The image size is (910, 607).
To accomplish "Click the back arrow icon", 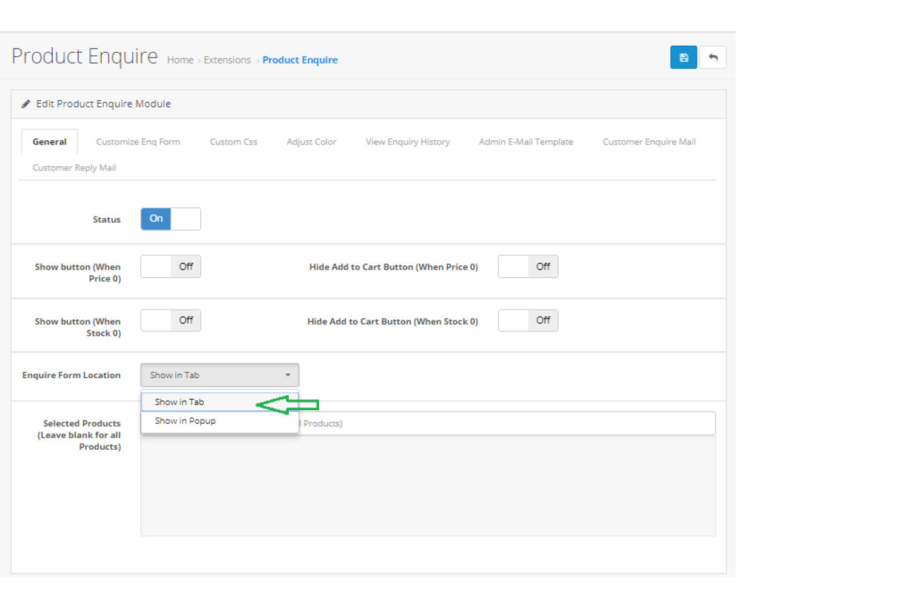I will pyautogui.click(x=713, y=57).
